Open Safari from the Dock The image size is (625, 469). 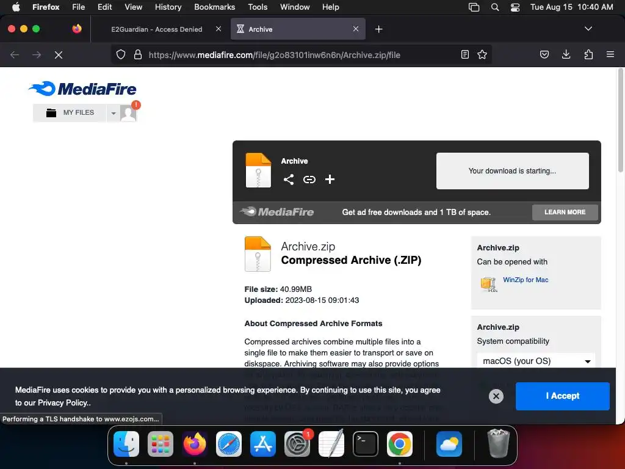pyautogui.click(x=229, y=444)
